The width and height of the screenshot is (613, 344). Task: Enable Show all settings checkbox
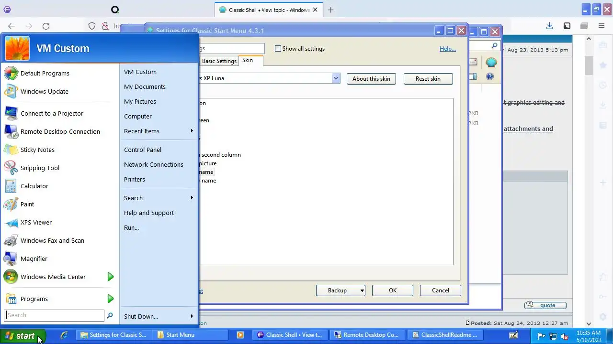click(x=278, y=49)
